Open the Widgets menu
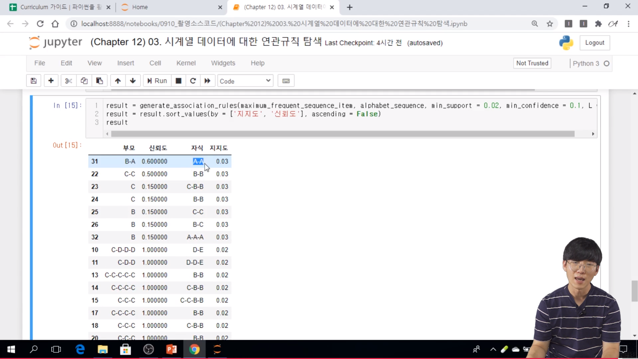This screenshot has width=638, height=359. 223,63
